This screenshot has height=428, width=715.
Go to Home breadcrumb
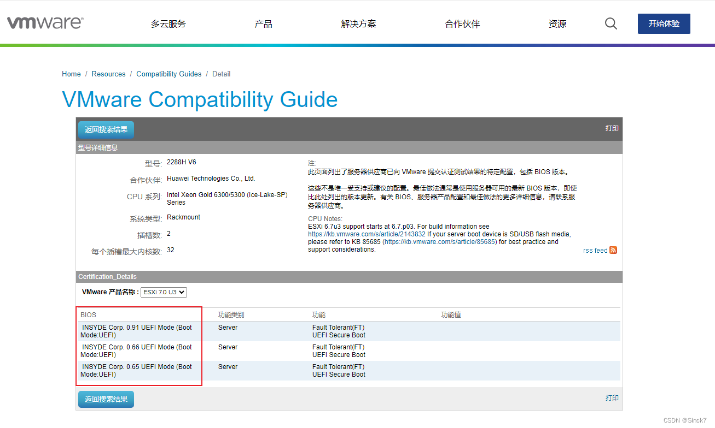click(71, 74)
